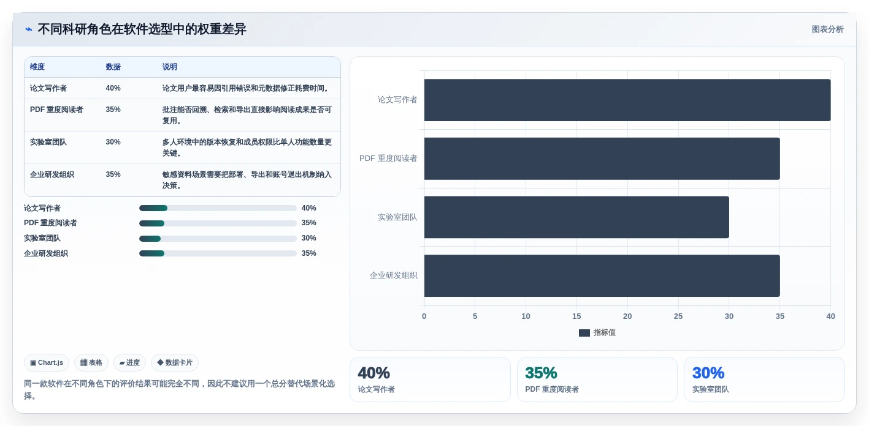This screenshot has width=869, height=426.
Task: Click the 表格 tag chip
Action: (91, 362)
